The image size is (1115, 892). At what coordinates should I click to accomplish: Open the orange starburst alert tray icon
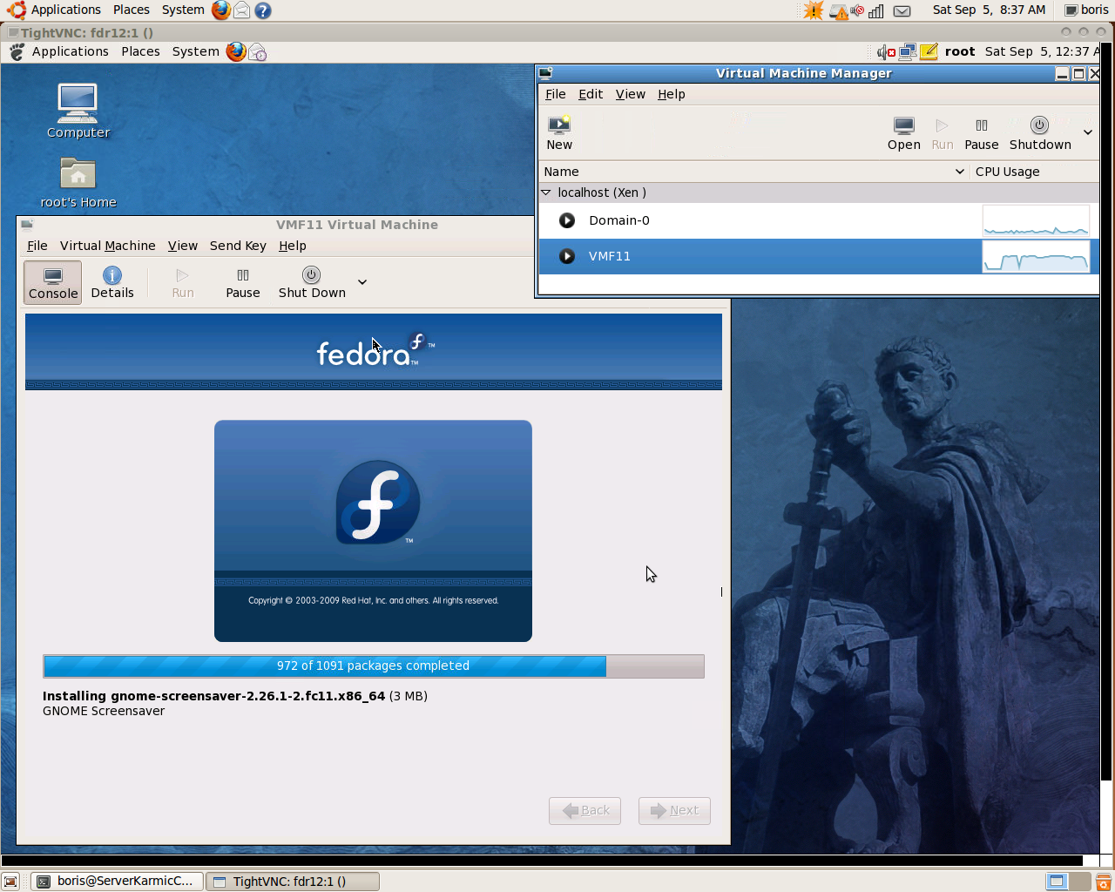tap(813, 10)
